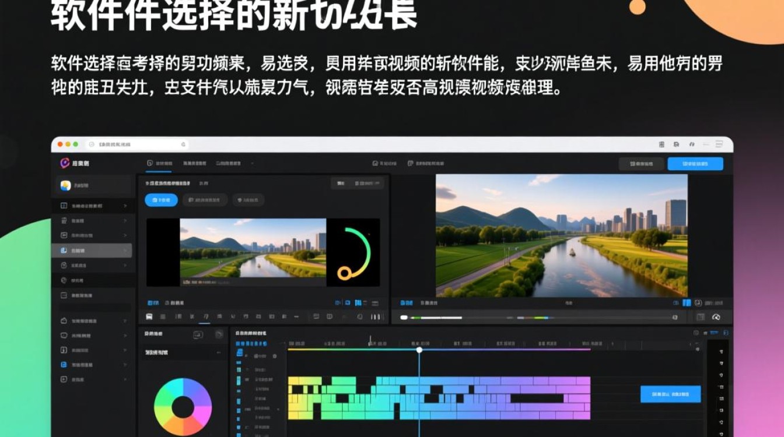This screenshot has height=437, width=784.
Task: Click the purple app logo in the header
Action: pyautogui.click(x=65, y=163)
